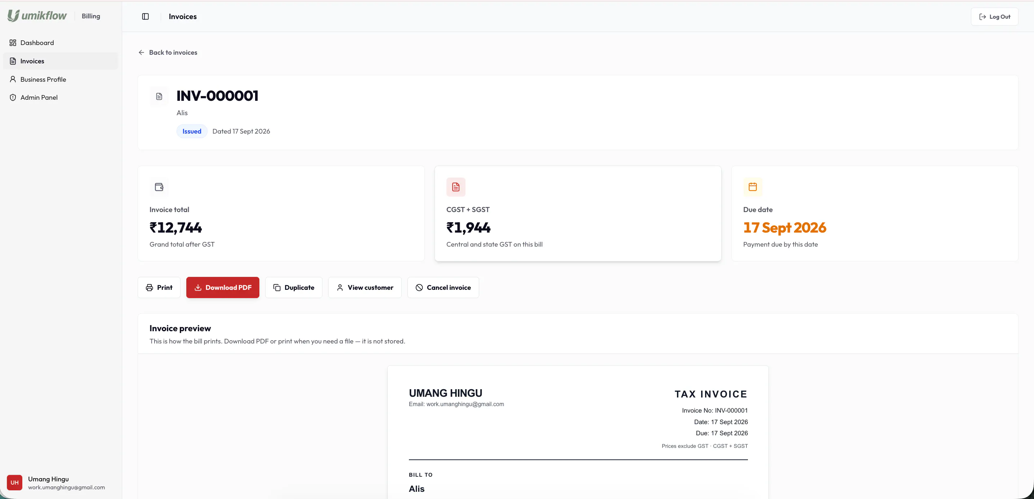Click the Admin Panel shield icon

coord(13,98)
